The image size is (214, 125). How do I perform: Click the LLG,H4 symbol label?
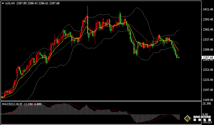tap(10, 3)
